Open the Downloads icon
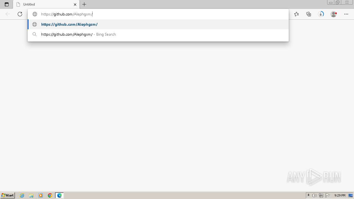354x199 pixels. pos(321,14)
